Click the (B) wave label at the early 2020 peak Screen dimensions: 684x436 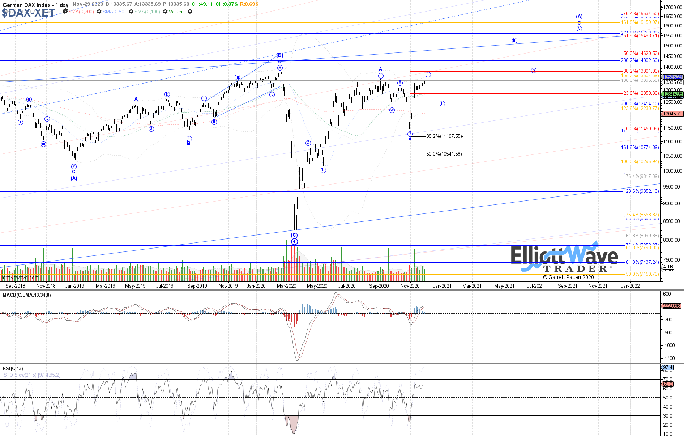tap(280, 55)
